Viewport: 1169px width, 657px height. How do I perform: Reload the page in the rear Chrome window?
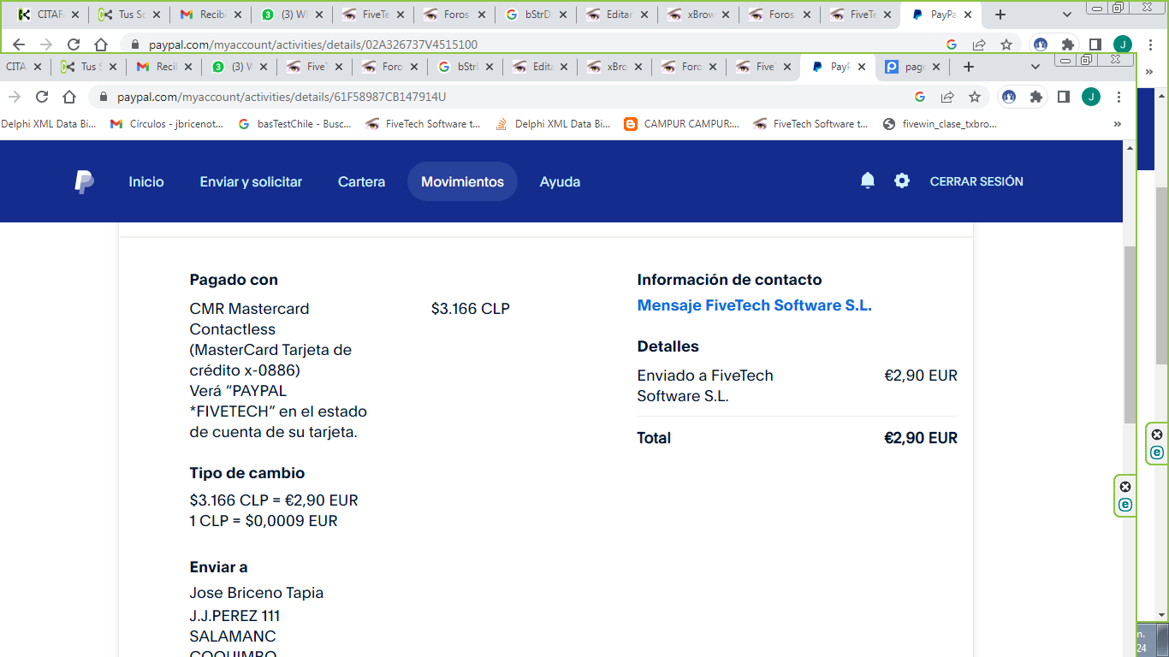(x=74, y=44)
